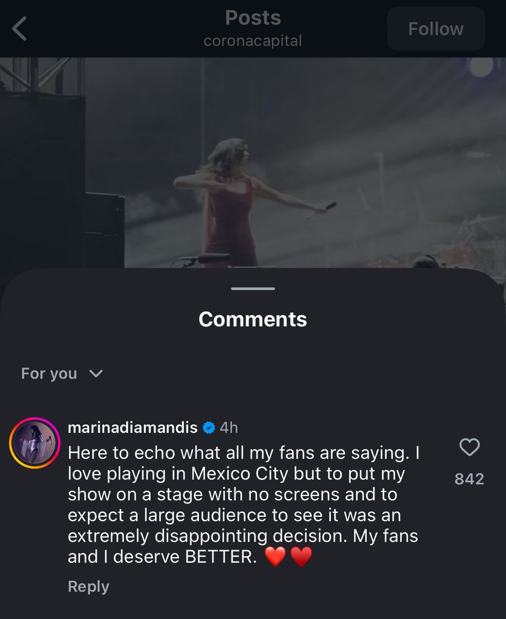Grab the Comments sheet drag handle
This screenshot has width=506, height=619.
[x=253, y=289]
